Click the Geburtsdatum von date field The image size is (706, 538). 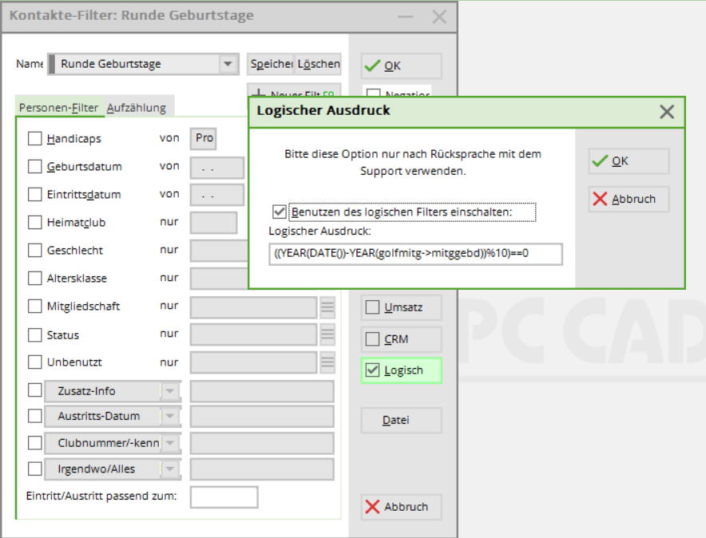(x=217, y=168)
